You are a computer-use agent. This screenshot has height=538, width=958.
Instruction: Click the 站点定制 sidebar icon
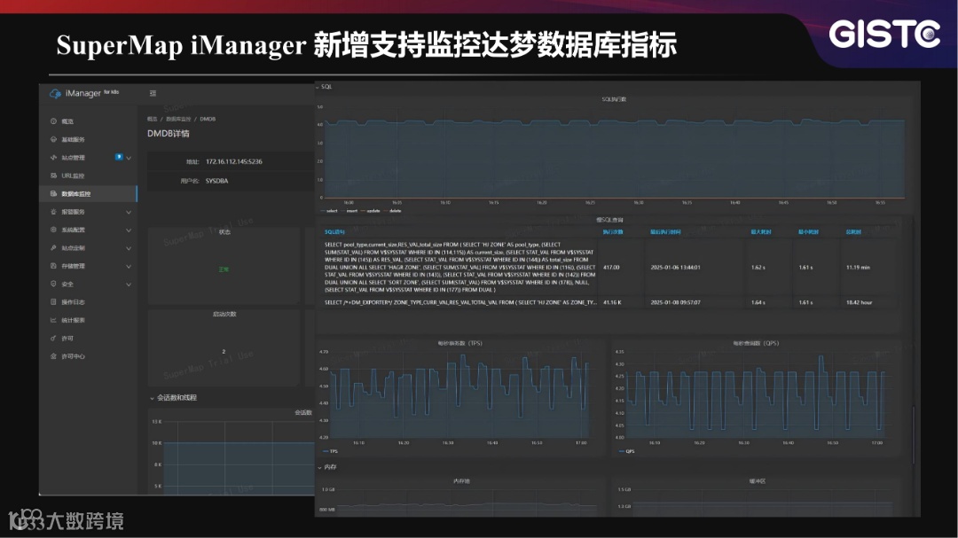tap(54, 248)
